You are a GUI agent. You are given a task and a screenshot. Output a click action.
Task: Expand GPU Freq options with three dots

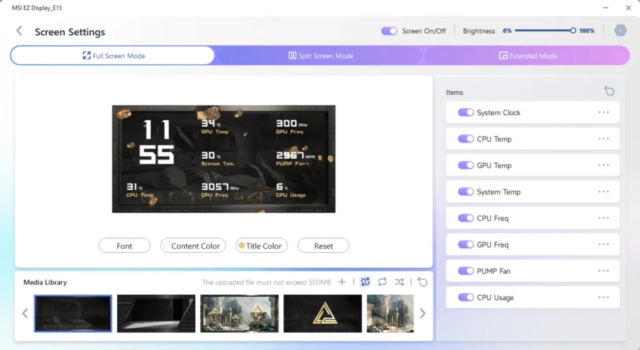604,244
